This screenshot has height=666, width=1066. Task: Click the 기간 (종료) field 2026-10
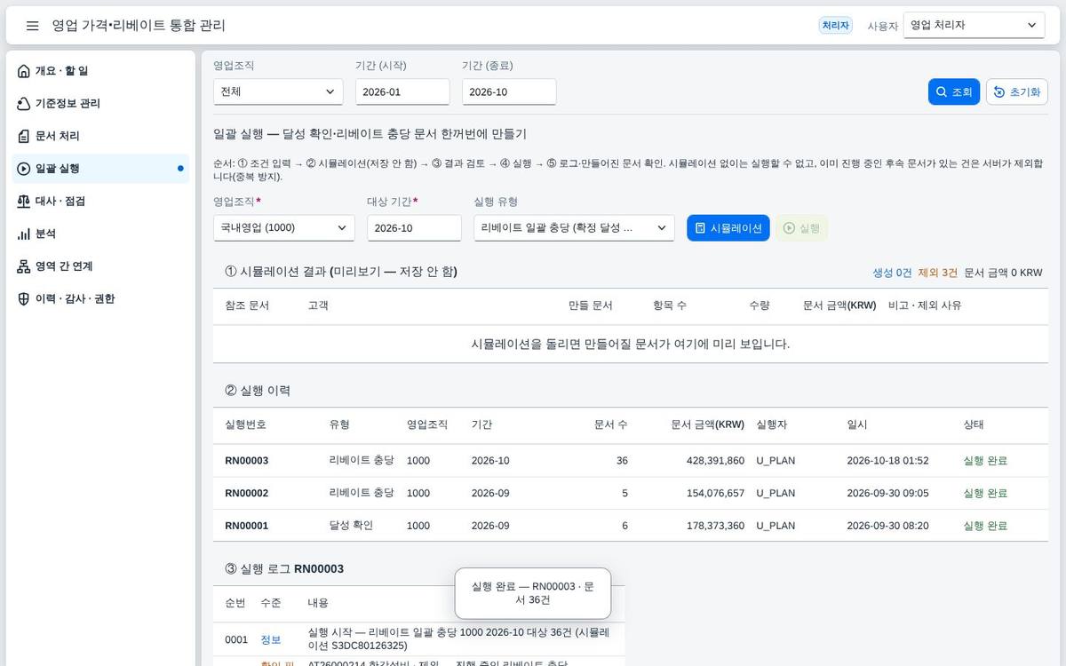(509, 92)
